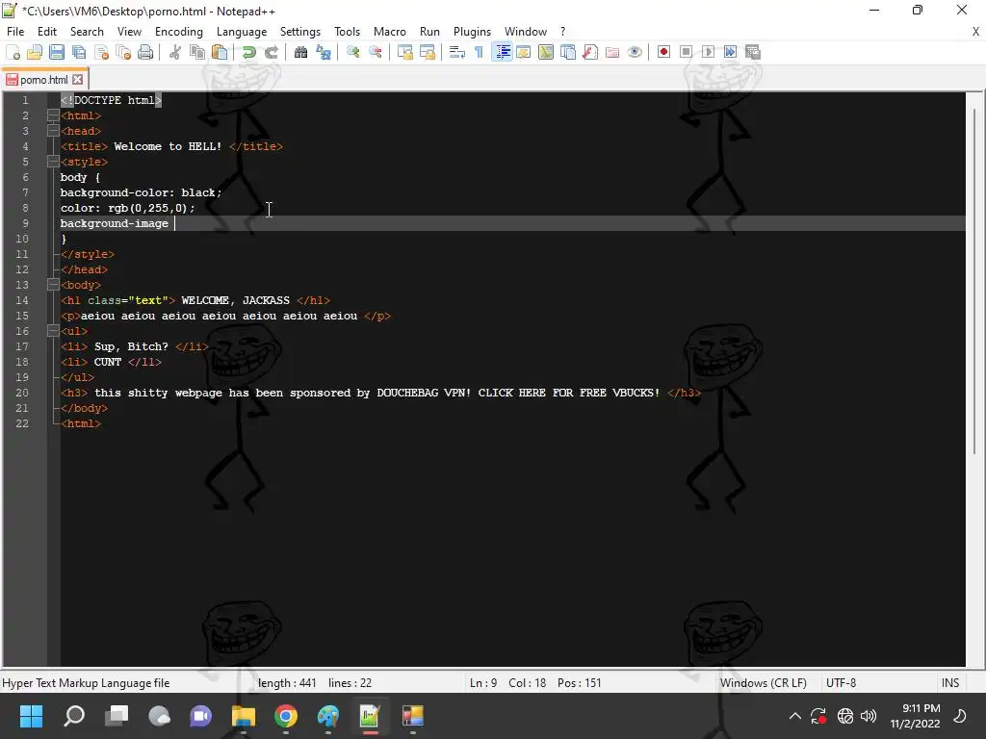
Task: Open the Plugins menu
Action: tap(472, 32)
